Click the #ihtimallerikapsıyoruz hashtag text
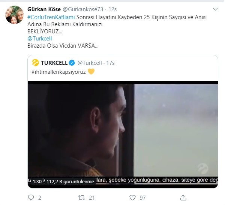This screenshot has width=228, height=205. (x=58, y=72)
